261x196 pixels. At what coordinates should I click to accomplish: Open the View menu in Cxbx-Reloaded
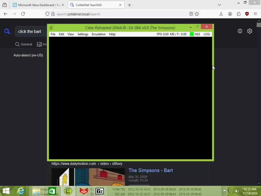(71, 34)
